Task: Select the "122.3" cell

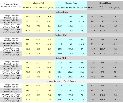Action: point(102,54)
